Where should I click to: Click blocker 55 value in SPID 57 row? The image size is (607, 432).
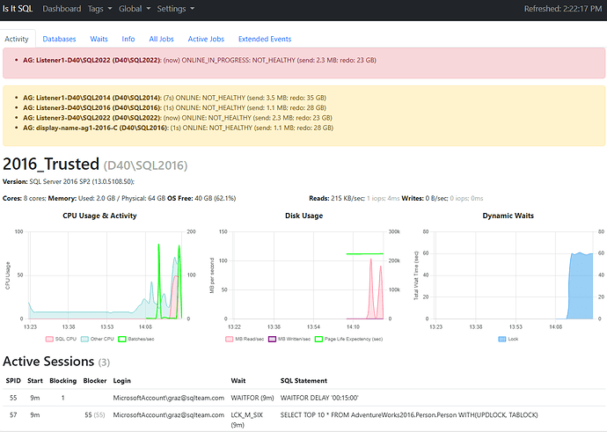point(89,414)
